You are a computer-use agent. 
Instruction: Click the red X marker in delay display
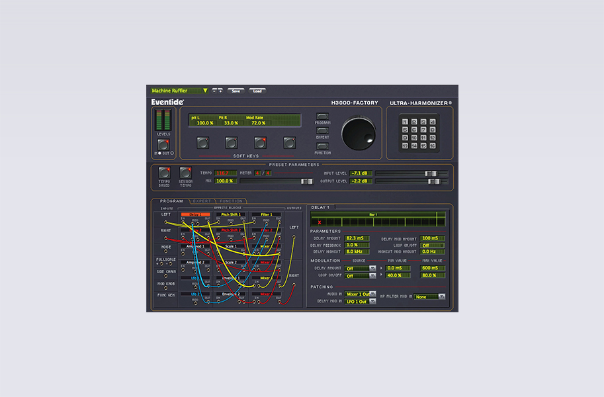320,222
